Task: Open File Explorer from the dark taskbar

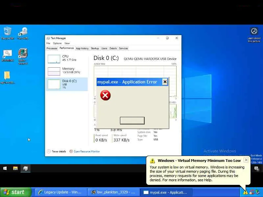Action: coord(15,168)
